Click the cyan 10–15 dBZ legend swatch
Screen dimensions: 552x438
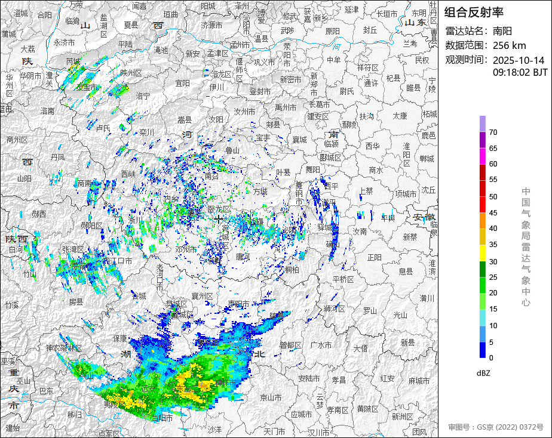pyautogui.click(x=482, y=318)
